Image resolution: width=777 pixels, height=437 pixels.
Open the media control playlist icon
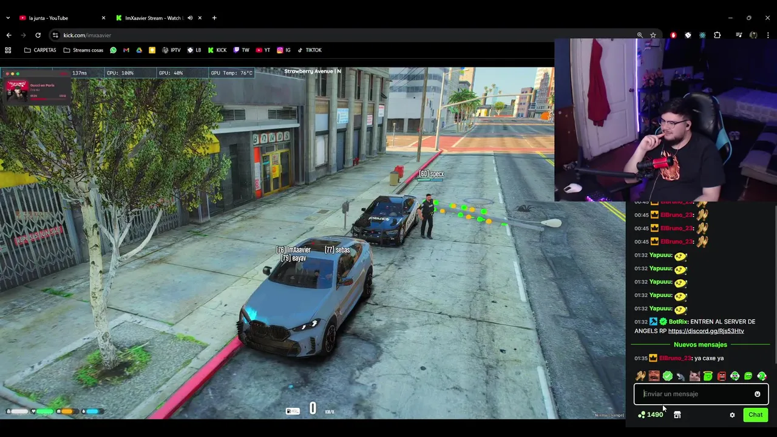coord(739,35)
